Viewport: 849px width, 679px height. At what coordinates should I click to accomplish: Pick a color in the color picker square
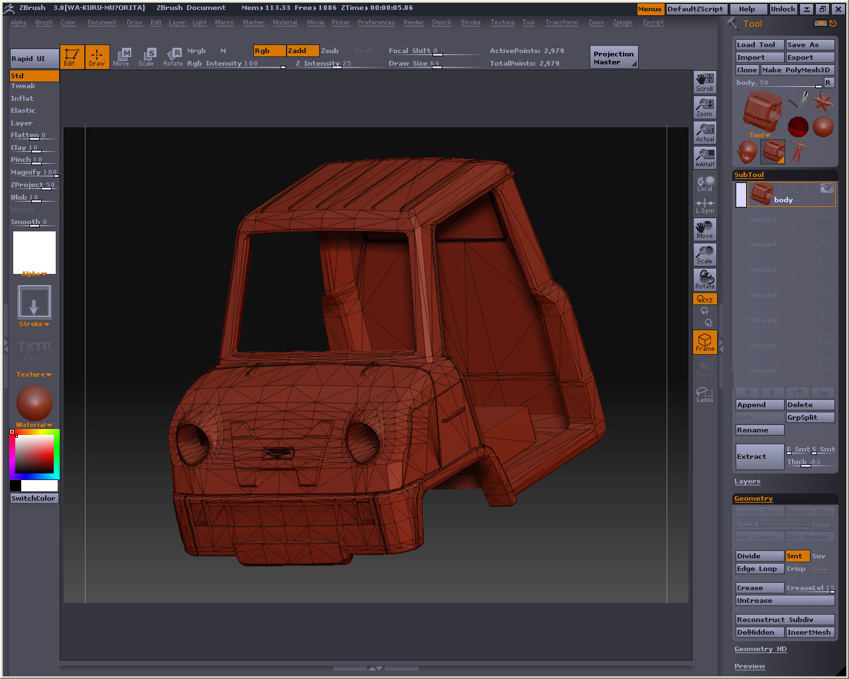tap(34, 454)
